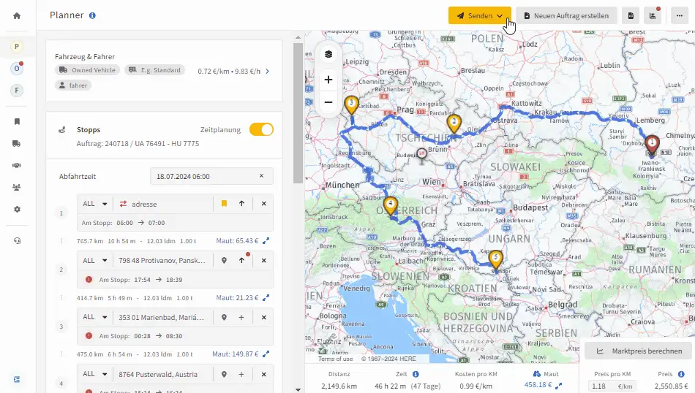The height and width of the screenshot is (393, 695).
Task: Edit the Abfahrtzeit date field
Action: tap(212, 176)
